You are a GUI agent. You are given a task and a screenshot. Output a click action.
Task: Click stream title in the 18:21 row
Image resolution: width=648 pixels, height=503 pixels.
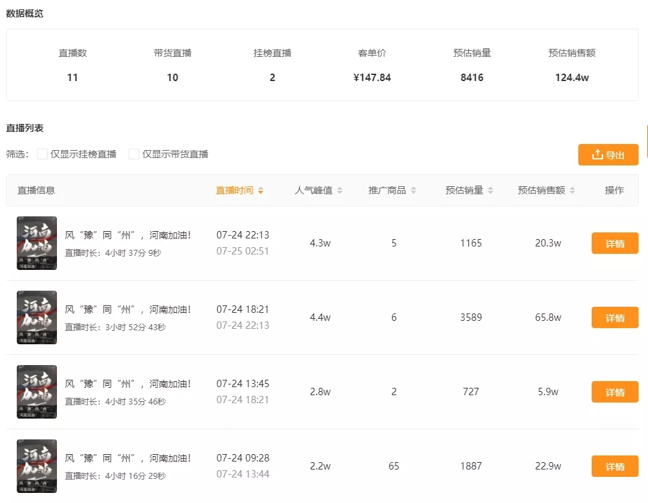(128, 309)
